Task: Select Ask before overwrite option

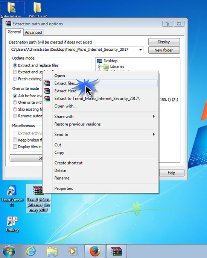Action: 28,96
